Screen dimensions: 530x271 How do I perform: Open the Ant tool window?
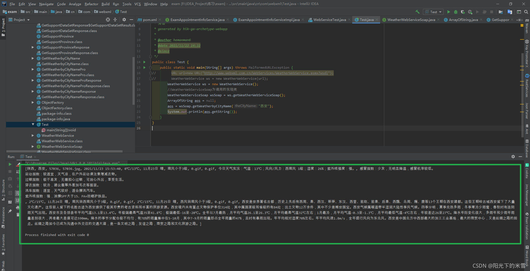527,129
